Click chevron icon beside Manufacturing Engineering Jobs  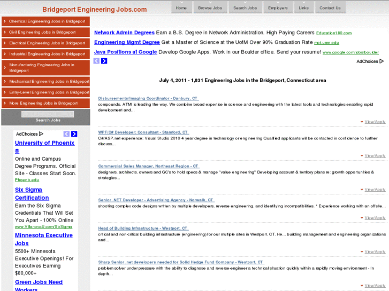[x=5, y=68]
